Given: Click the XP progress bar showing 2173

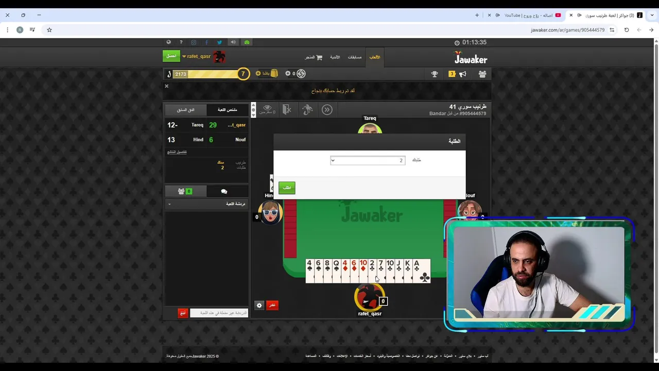Looking at the screenshot, I should [205, 74].
